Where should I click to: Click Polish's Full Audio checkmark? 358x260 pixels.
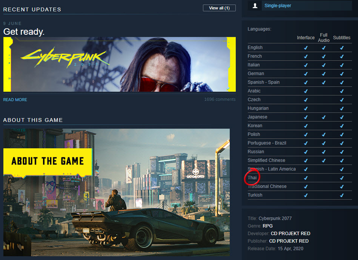[x=324, y=135]
